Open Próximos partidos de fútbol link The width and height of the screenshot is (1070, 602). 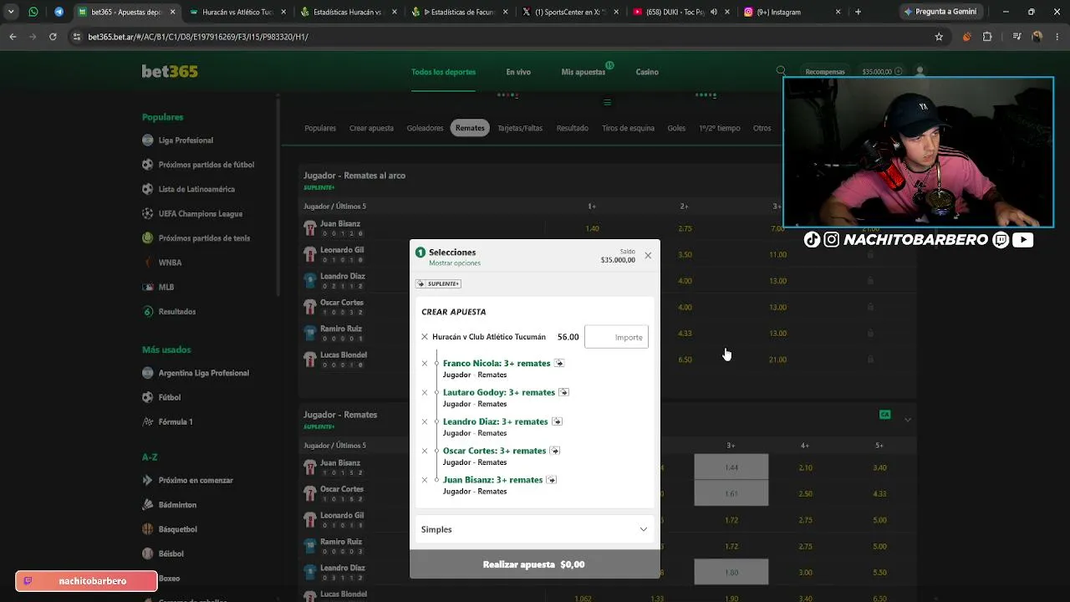206,165
